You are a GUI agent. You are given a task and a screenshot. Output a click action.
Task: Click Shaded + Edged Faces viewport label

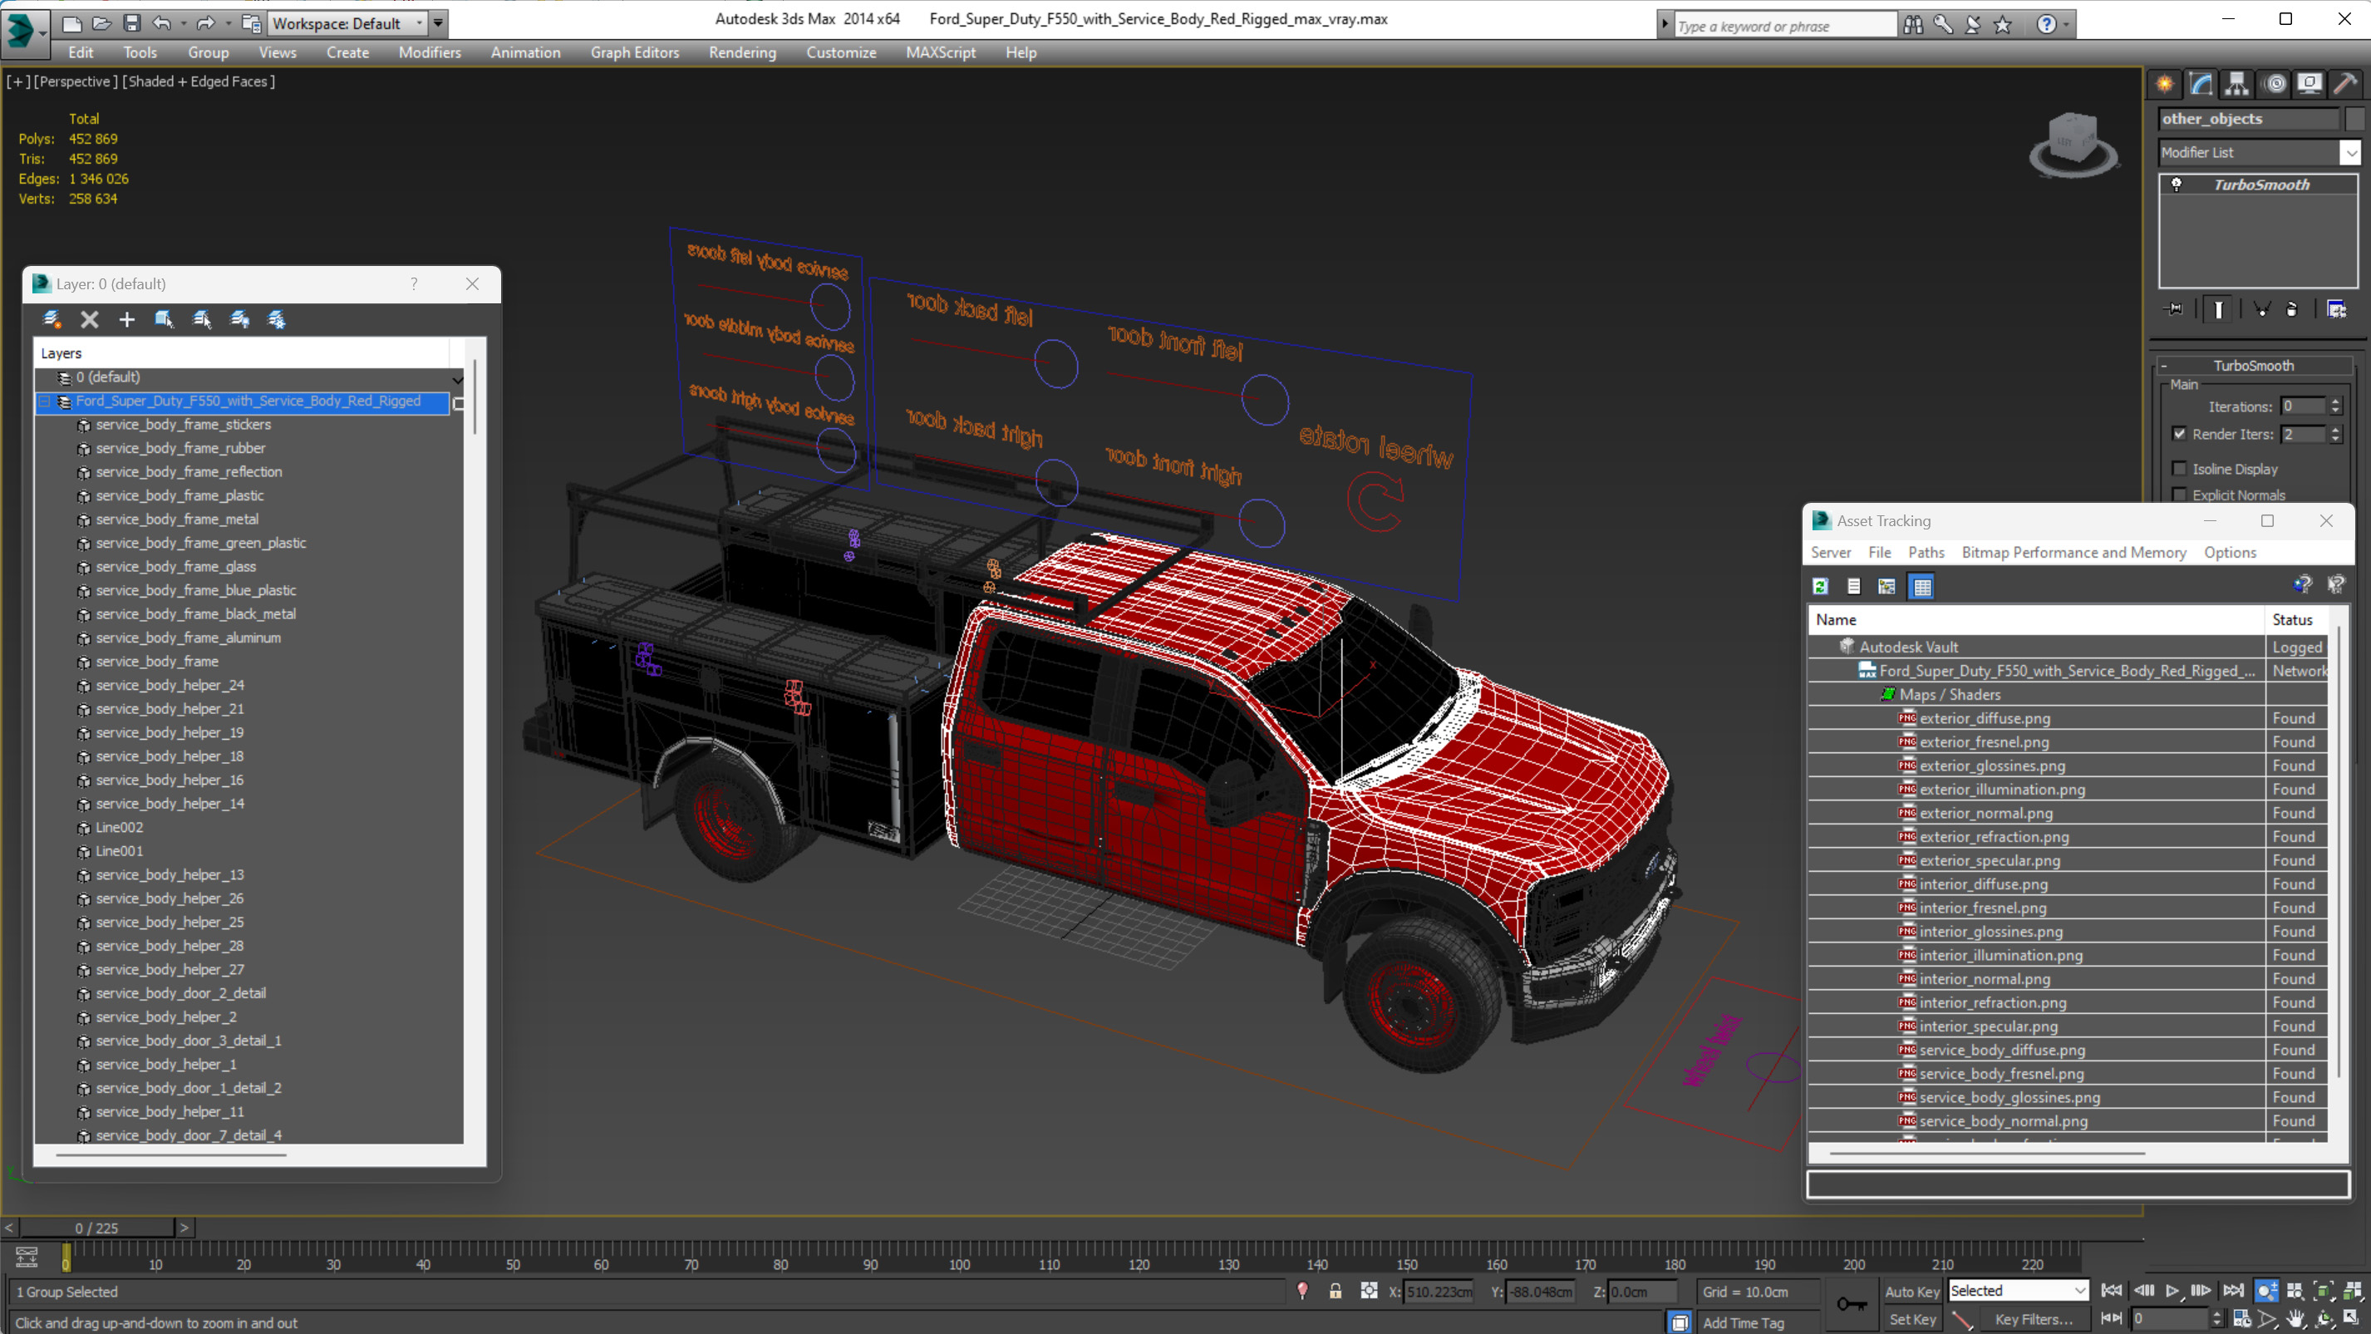coord(199,82)
